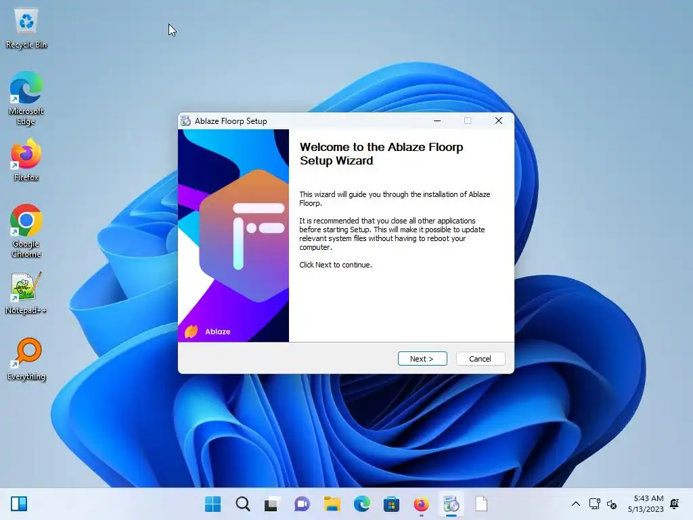
Task: Click the muted volume tray icon
Action: coord(612,504)
